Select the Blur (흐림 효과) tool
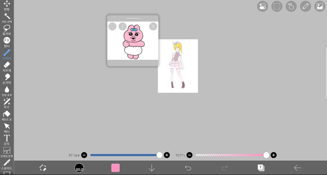This screenshot has height=175, width=327. tap(7, 91)
